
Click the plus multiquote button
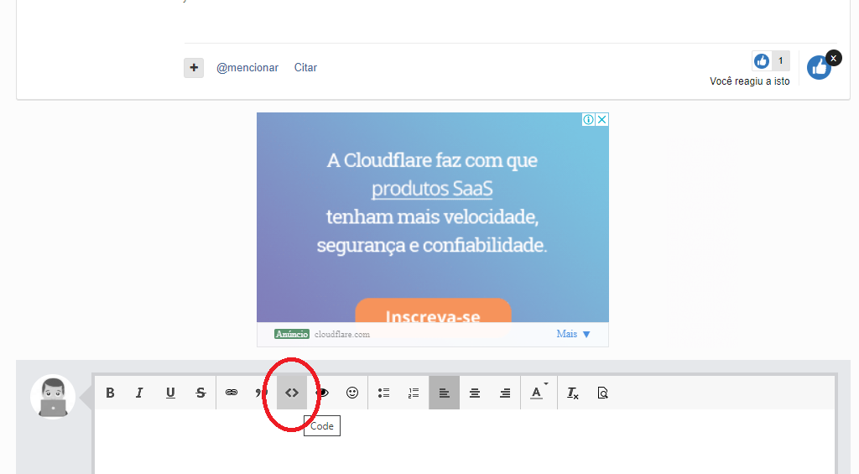pos(194,68)
